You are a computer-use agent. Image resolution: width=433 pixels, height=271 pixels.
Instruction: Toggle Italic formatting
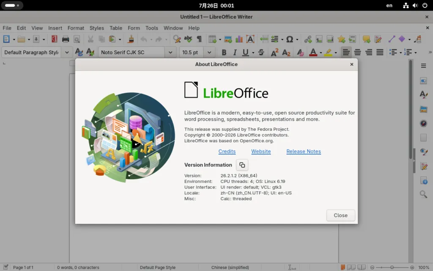click(235, 52)
